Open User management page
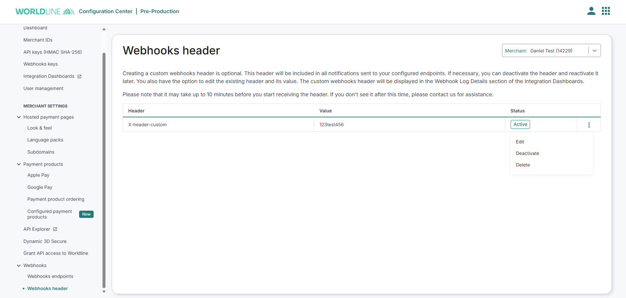Image resolution: width=626 pixels, height=298 pixels. click(x=44, y=88)
